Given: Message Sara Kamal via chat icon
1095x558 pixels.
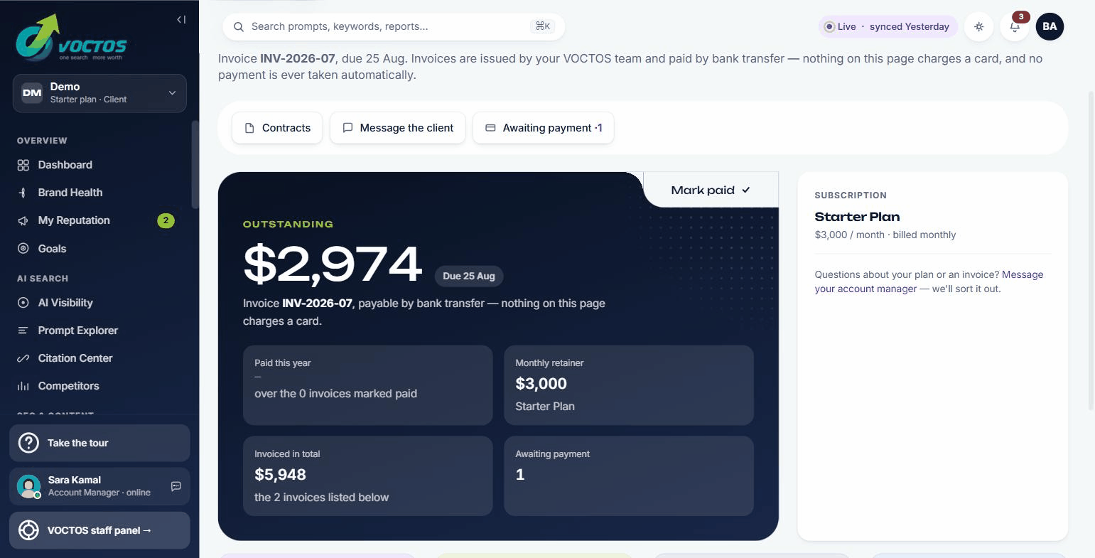Looking at the screenshot, I should coord(176,486).
